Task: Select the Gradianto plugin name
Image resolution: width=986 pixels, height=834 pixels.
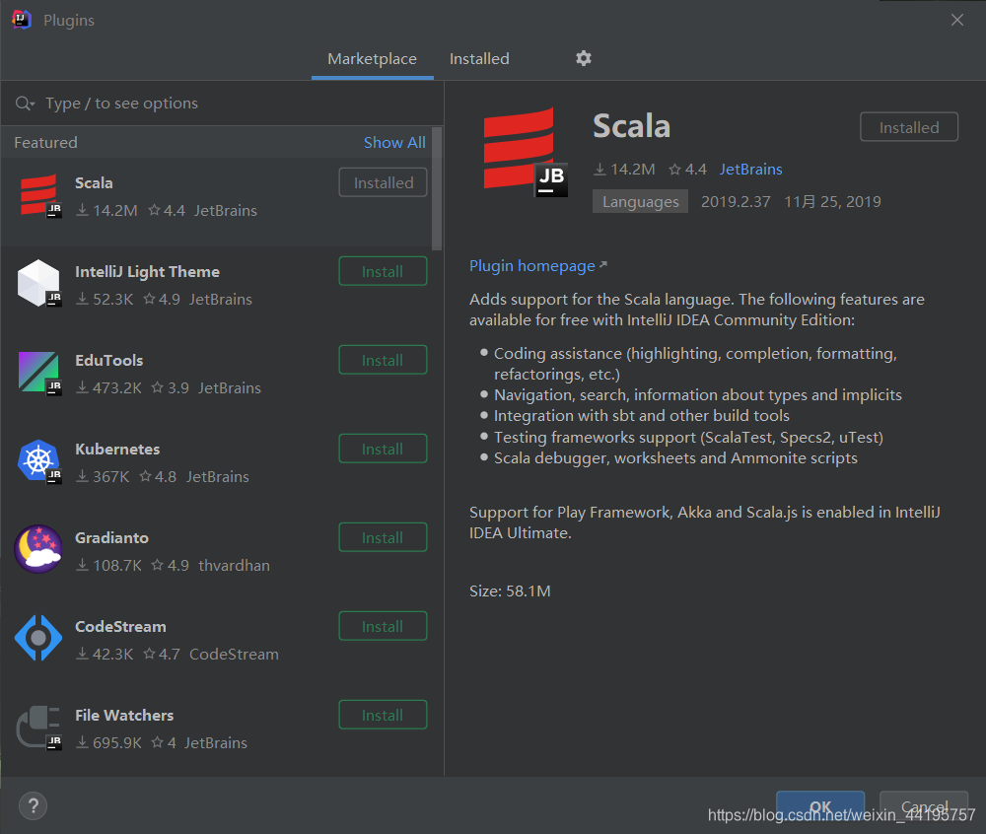Action: click(x=111, y=537)
